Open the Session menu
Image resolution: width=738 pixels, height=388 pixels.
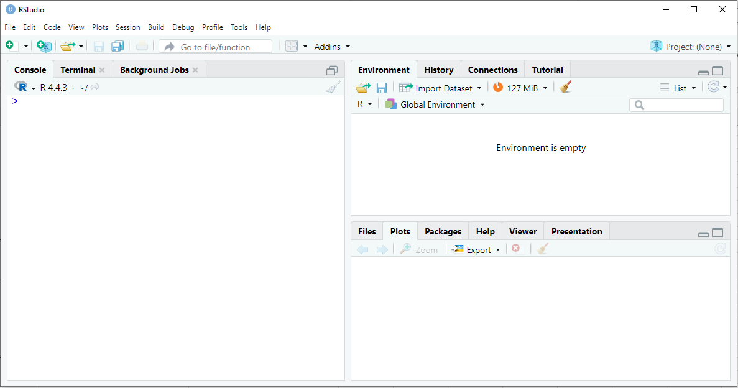[127, 27]
